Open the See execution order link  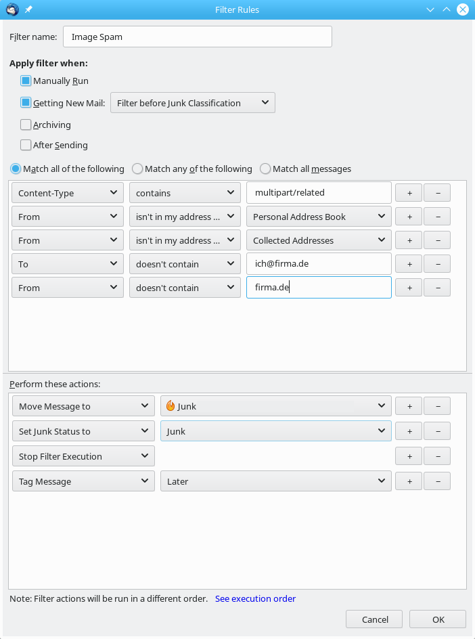(255, 598)
